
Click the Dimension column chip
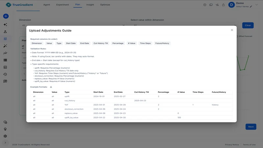[37, 43]
